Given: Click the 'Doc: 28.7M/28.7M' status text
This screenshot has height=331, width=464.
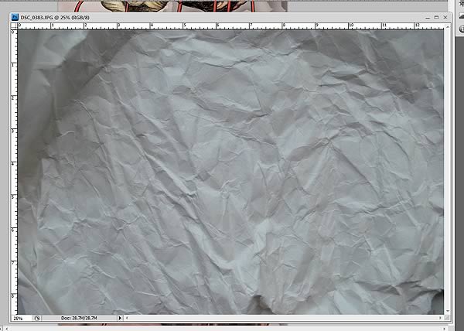Looking at the screenshot, I should [79, 319].
